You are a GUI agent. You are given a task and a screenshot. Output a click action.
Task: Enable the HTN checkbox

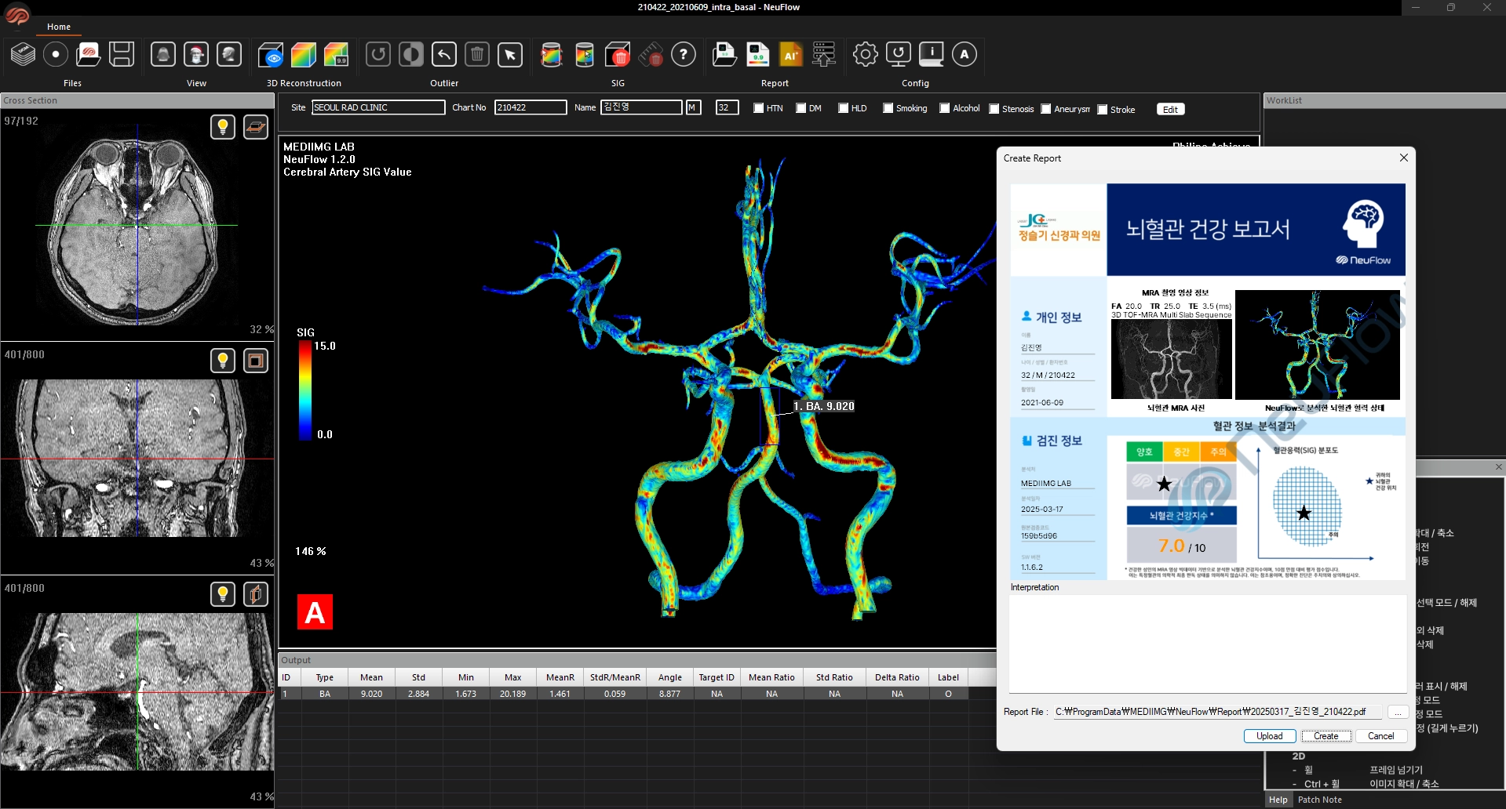(x=758, y=108)
